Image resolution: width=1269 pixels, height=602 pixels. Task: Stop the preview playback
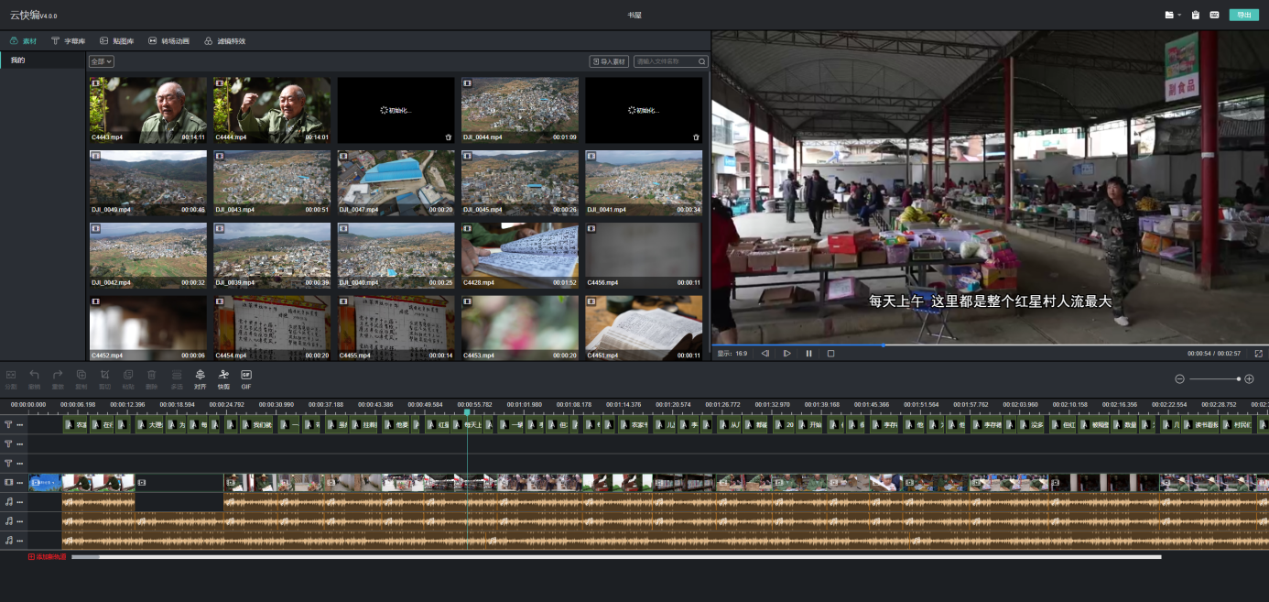[830, 354]
